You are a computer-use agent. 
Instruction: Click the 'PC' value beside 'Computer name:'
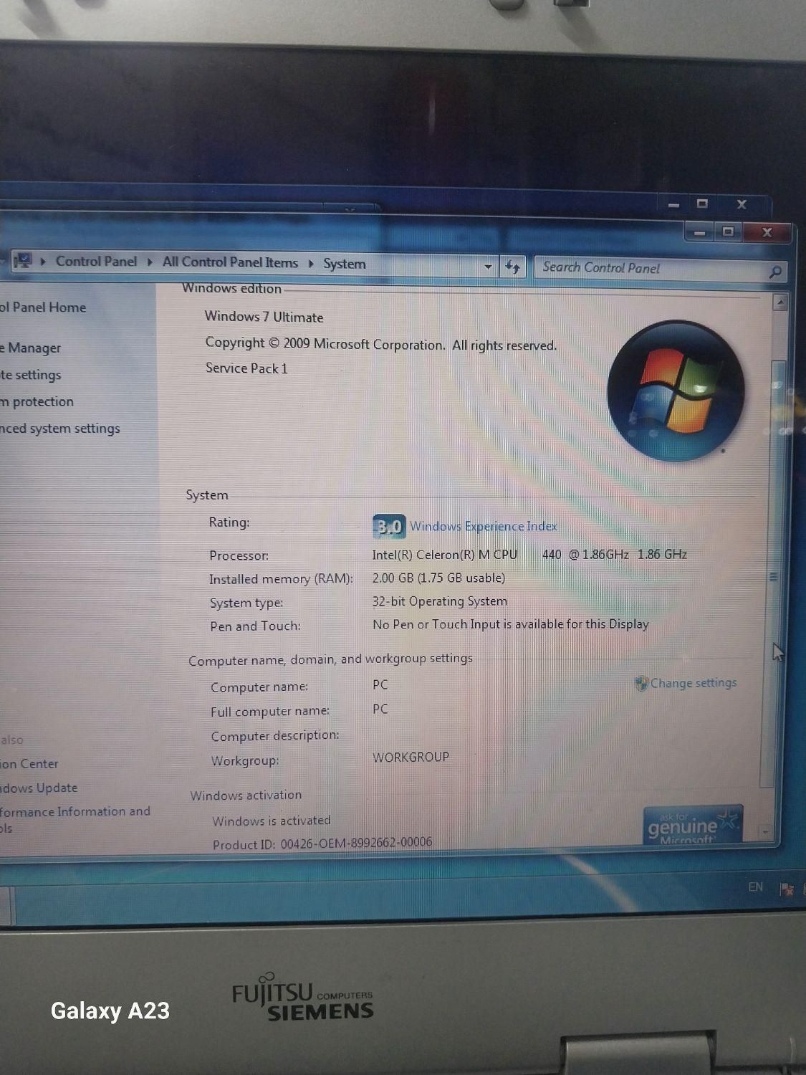pyautogui.click(x=380, y=684)
